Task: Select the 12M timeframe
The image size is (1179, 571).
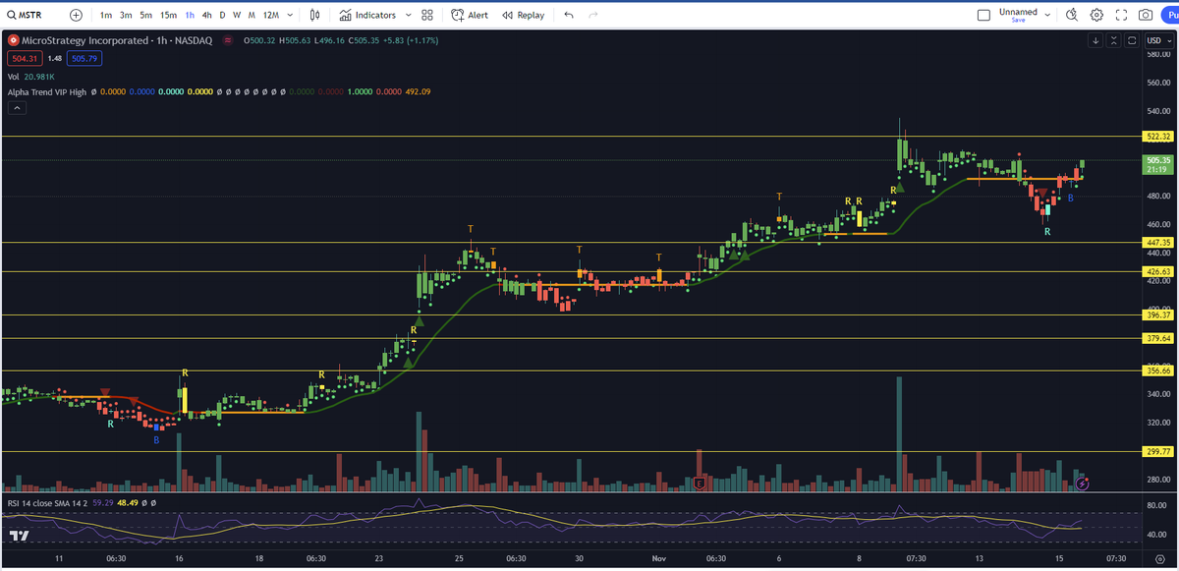Action: 270,15
